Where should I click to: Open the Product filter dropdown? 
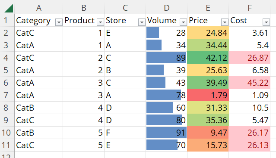point(100,22)
